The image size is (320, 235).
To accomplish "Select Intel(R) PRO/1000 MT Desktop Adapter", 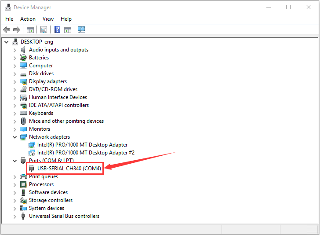I will pos(82,145).
